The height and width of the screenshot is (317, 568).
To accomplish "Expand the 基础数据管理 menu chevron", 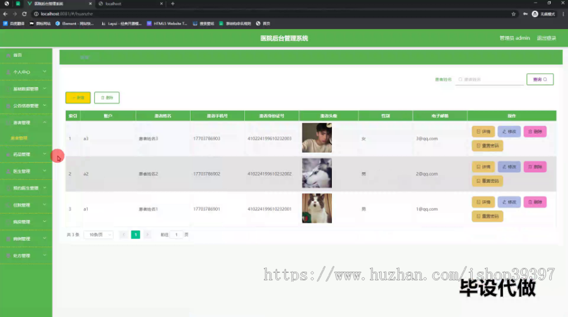I will click(45, 89).
